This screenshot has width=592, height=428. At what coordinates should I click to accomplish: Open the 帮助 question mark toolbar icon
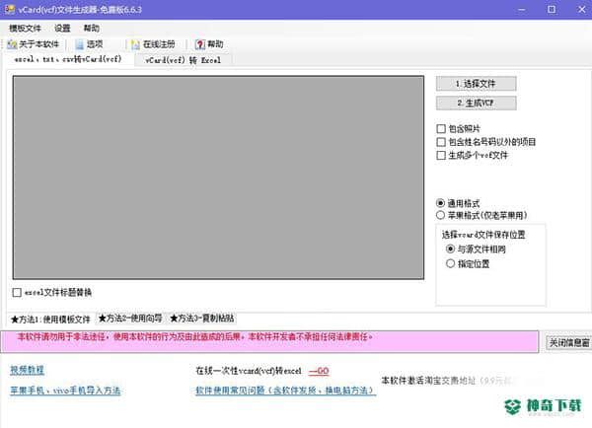[x=200, y=44]
